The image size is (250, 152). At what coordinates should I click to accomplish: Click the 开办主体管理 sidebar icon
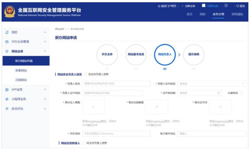(7, 42)
